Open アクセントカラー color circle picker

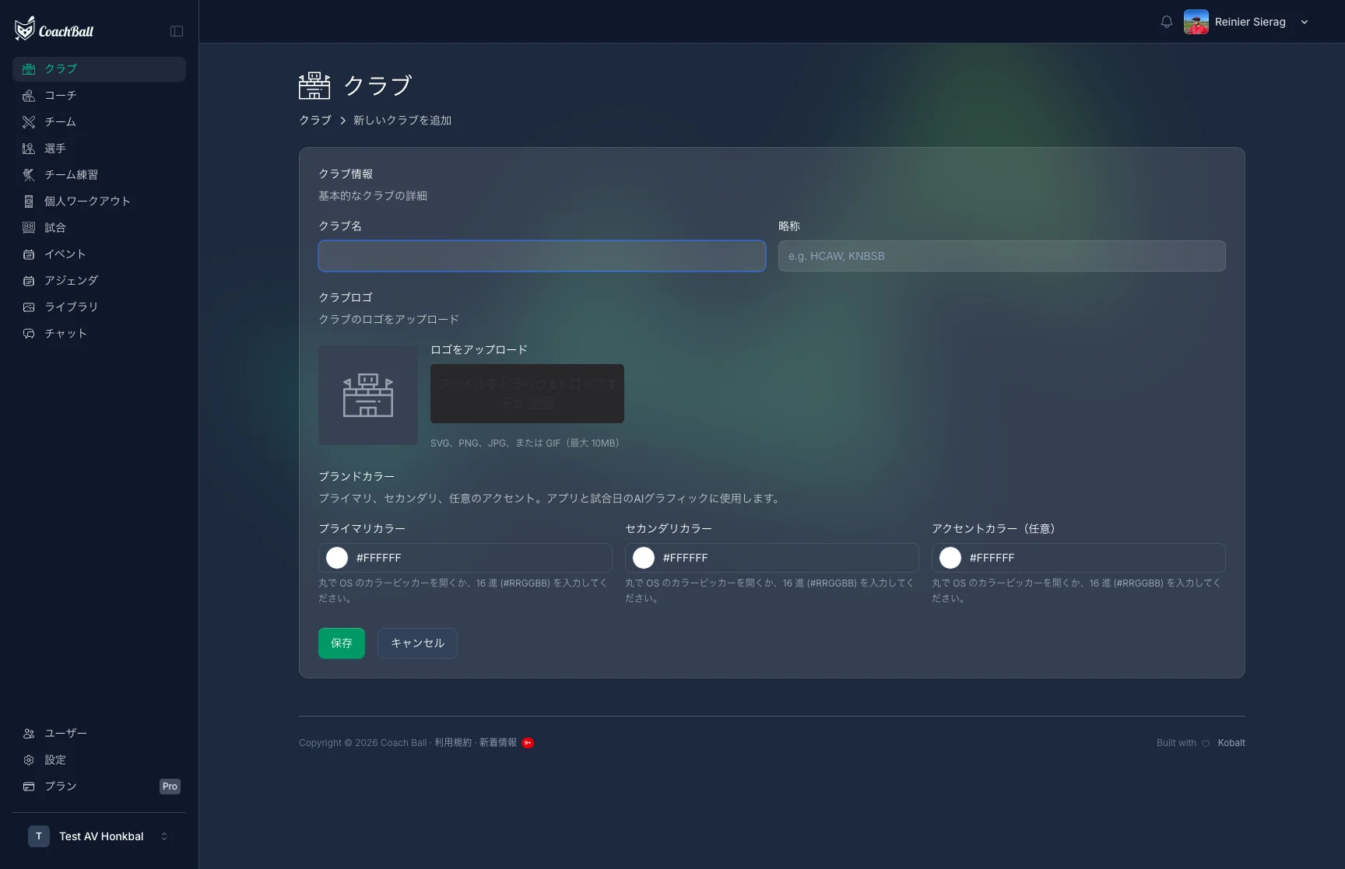pyautogui.click(x=950, y=558)
